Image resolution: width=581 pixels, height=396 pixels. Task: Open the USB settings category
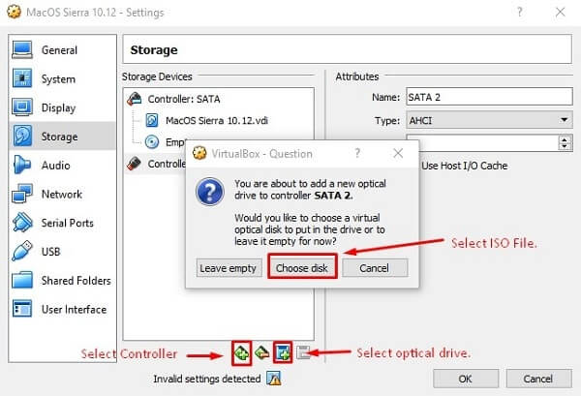(62, 252)
